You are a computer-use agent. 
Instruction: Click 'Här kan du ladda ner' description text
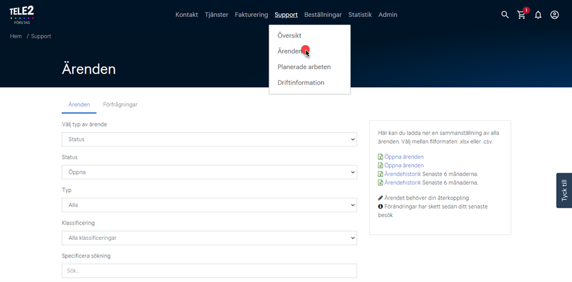click(438, 137)
